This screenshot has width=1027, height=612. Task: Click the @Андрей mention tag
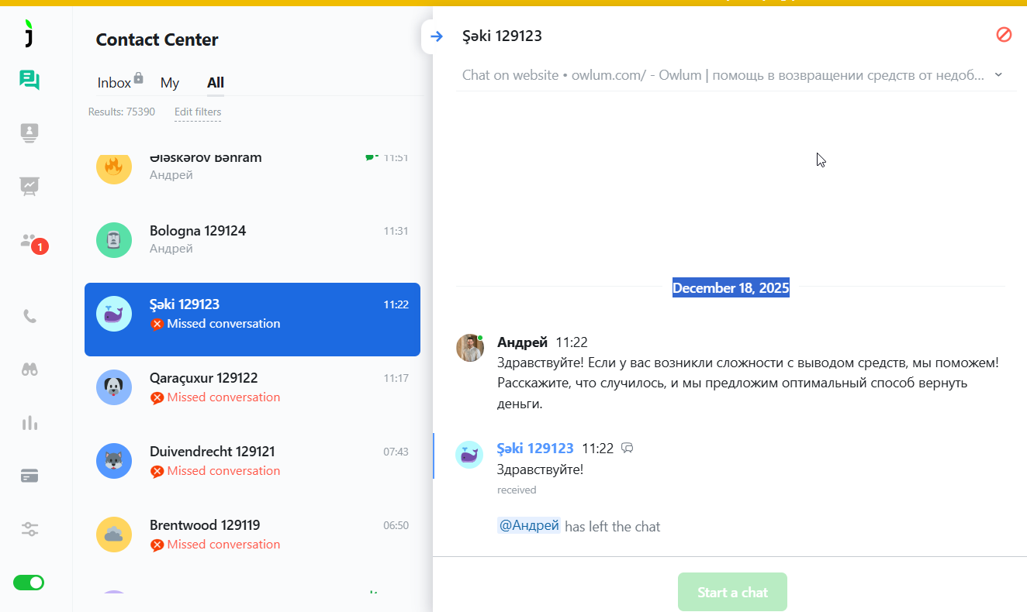[529, 526]
